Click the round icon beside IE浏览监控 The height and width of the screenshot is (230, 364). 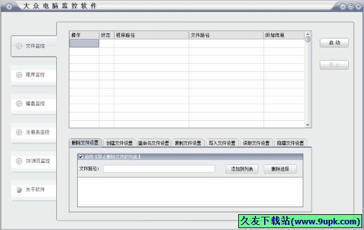pyautogui.click(x=19, y=161)
